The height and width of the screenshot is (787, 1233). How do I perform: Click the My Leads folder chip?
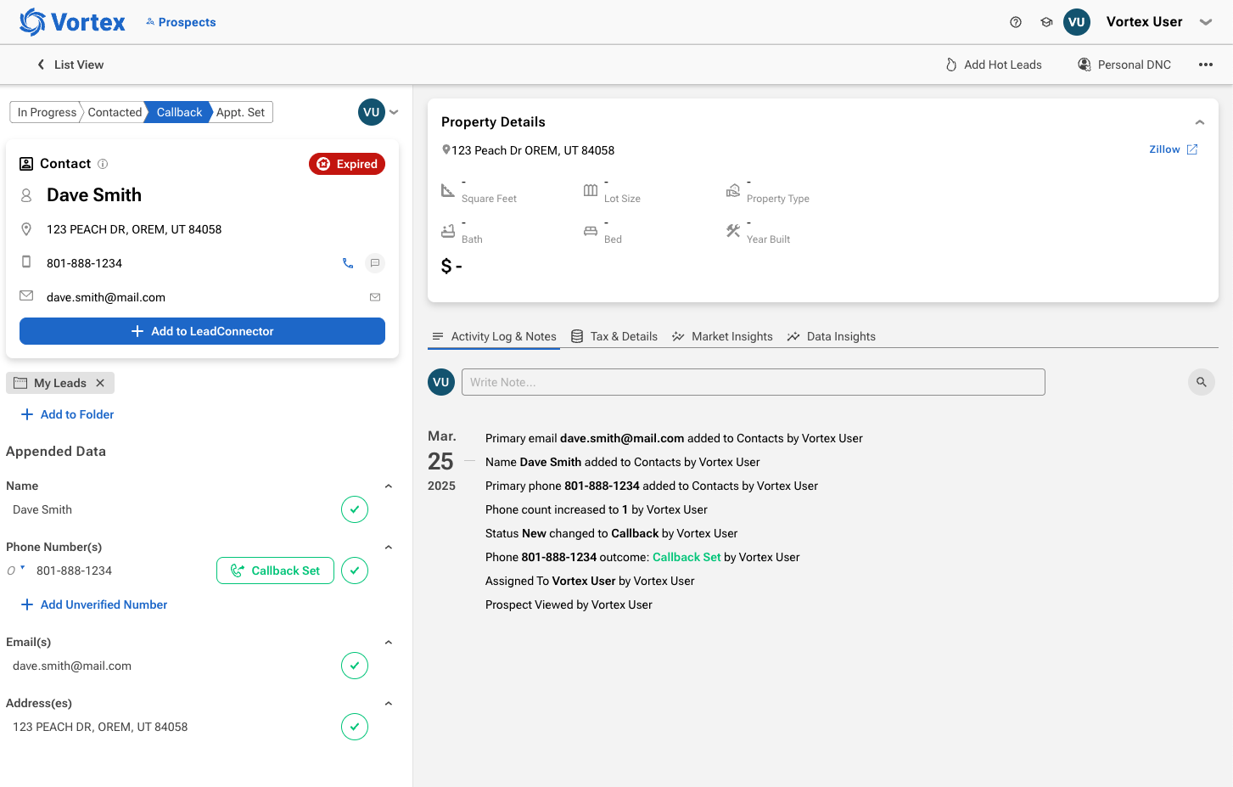(60, 383)
